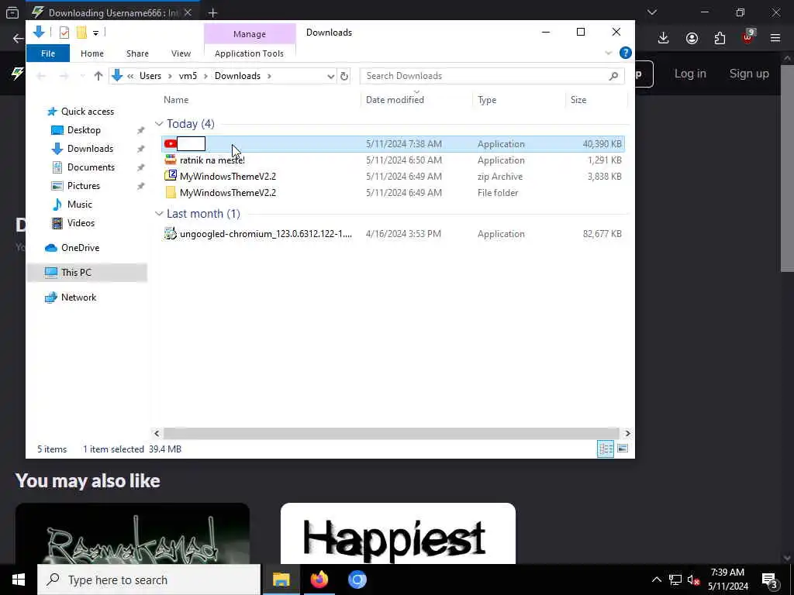The width and height of the screenshot is (794, 595).
Task: Click the horizontal scrollbar in file list
Action: pos(391,434)
